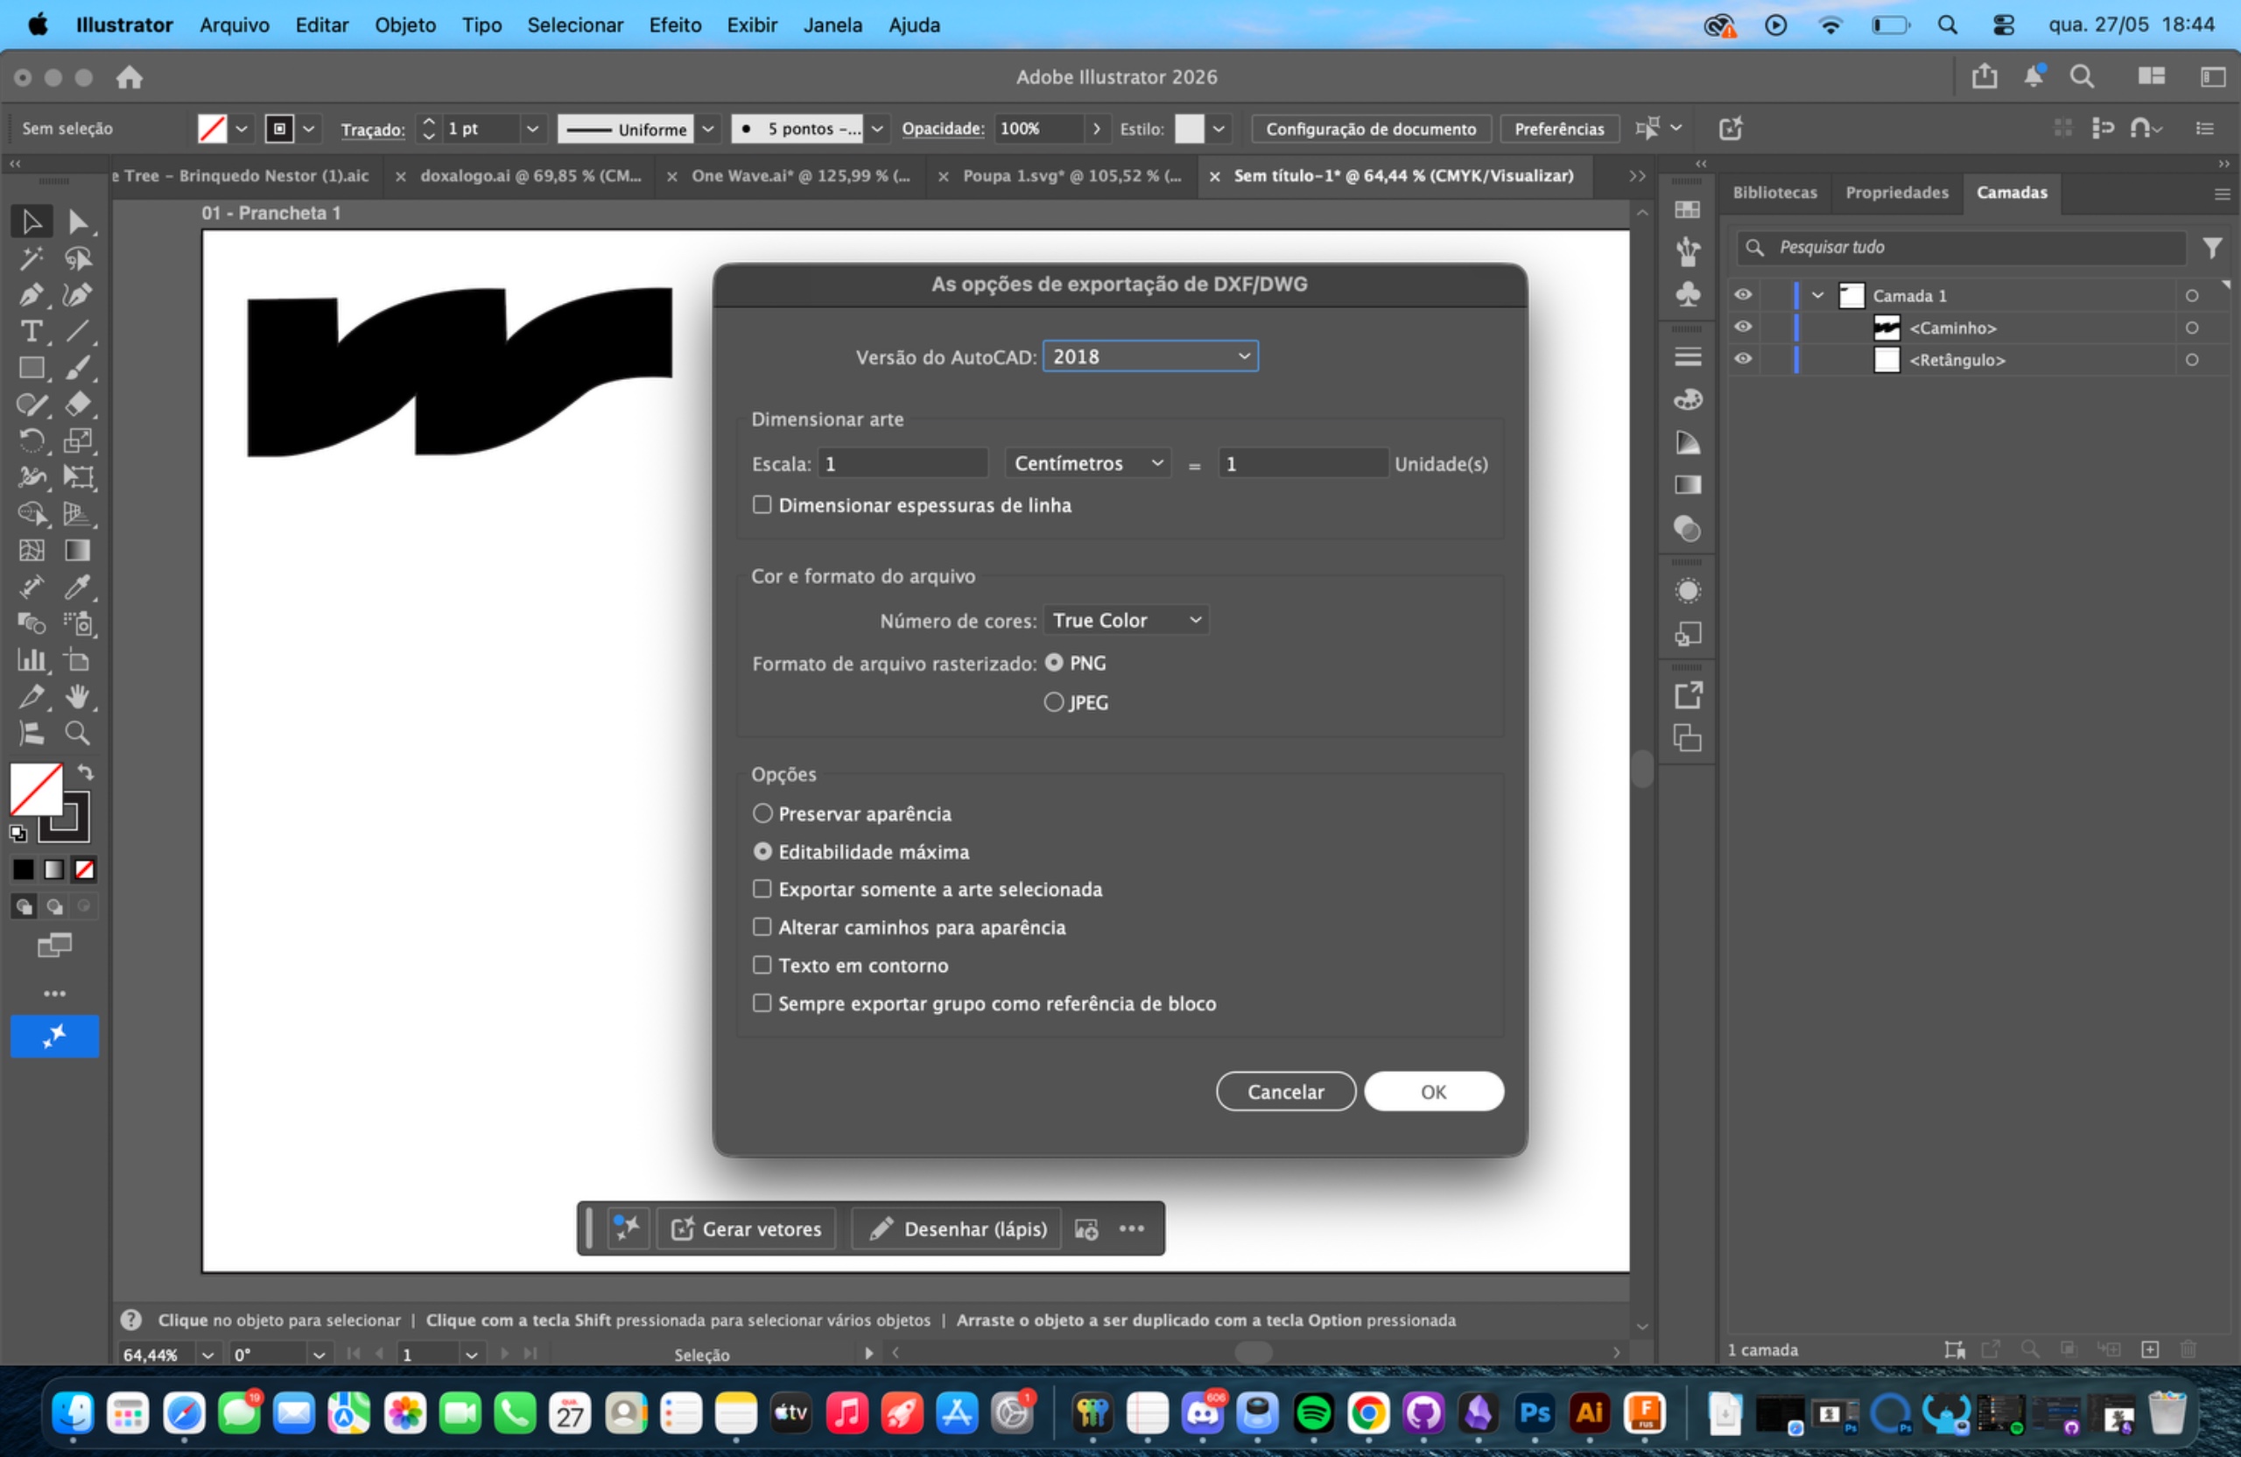Switch to the Bibliotecas tab

[1775, 192]
